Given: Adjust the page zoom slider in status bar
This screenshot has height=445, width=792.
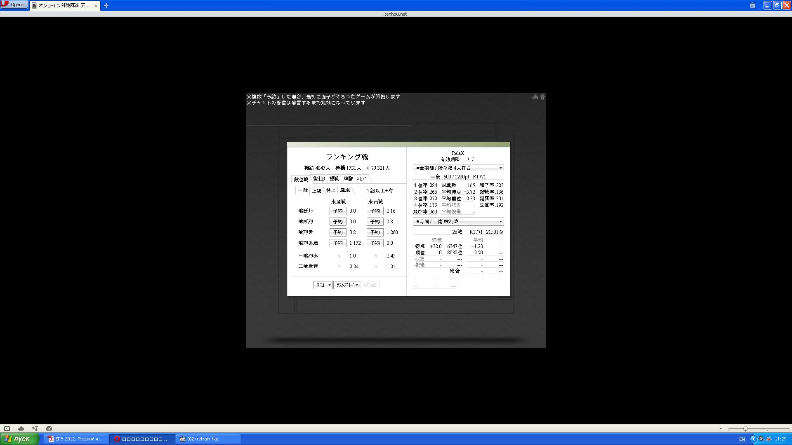Looking at the screenshot, I should (x=759, y=429).
